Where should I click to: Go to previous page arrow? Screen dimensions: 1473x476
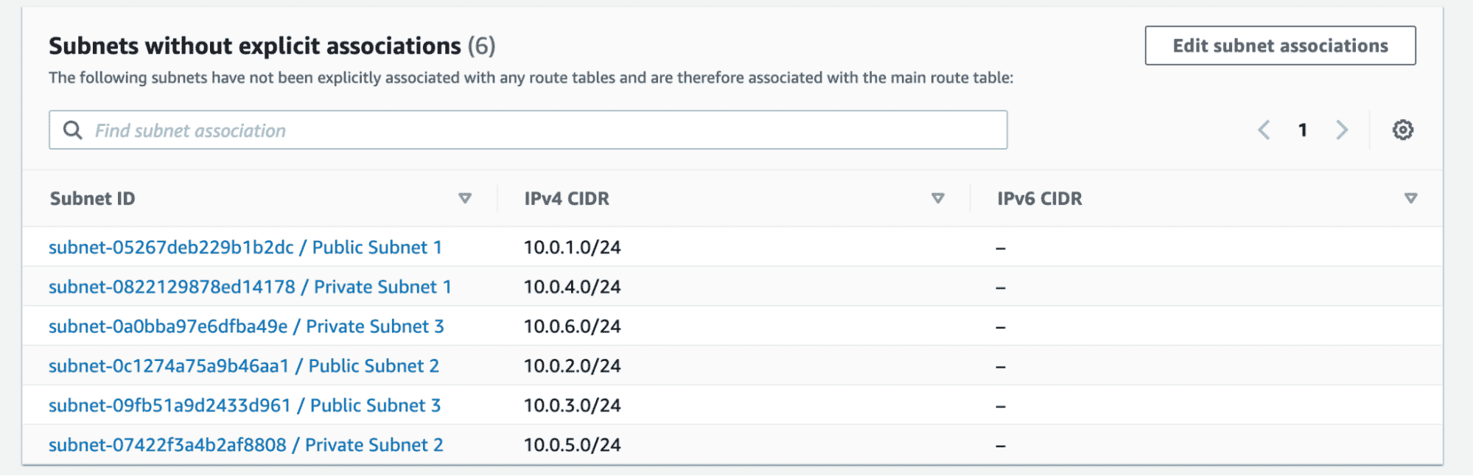tap(1264, 130)
